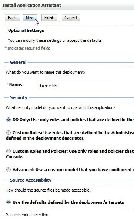The image size is (134, 223).
Task: Select Custom Roles and Policies radio button
Action: tap(9, 151)
